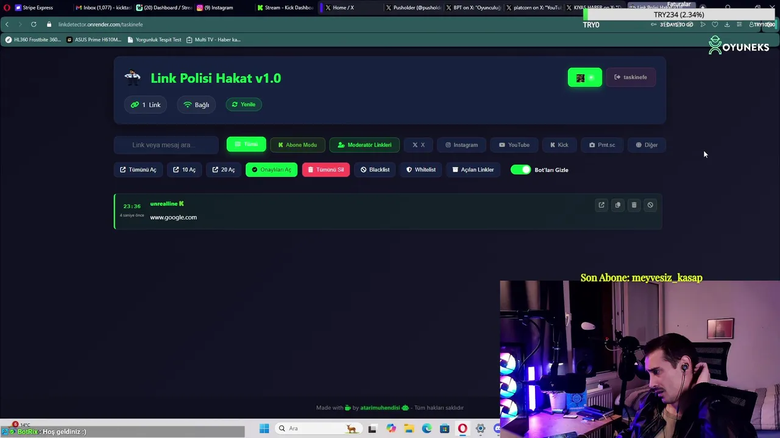Open the link from the unrealline message row

(601, 205)
